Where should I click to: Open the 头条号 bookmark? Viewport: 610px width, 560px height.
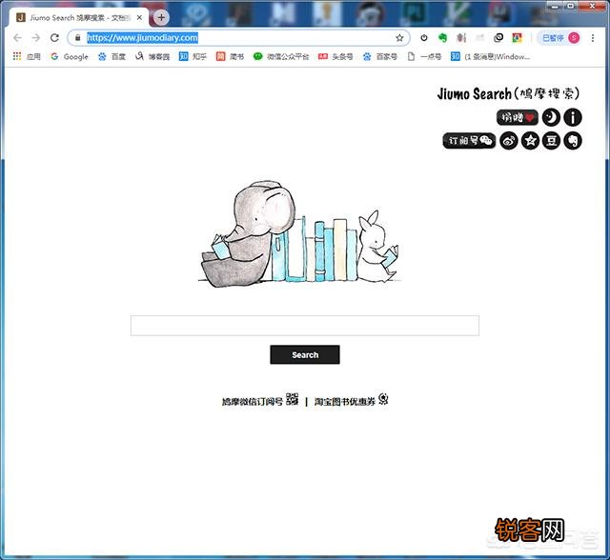[x=335, y=57]
